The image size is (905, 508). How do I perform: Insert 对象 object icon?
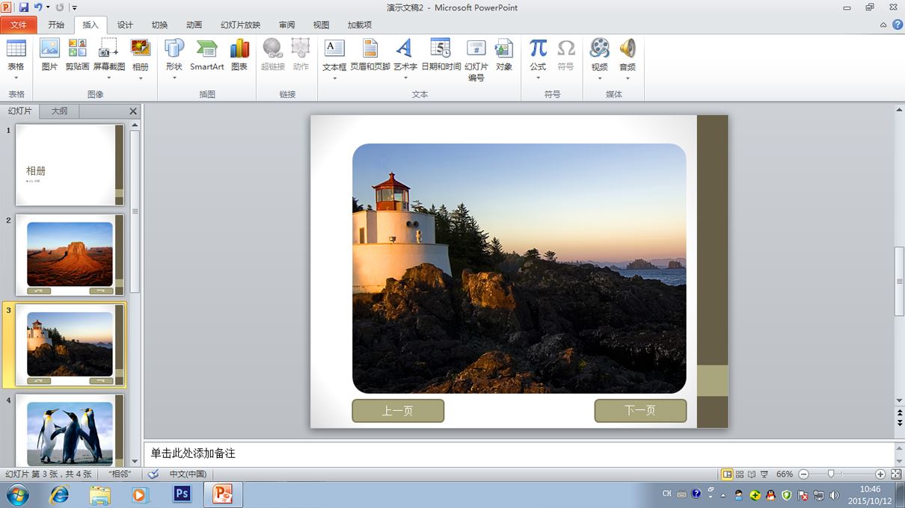tap(504, 55)
